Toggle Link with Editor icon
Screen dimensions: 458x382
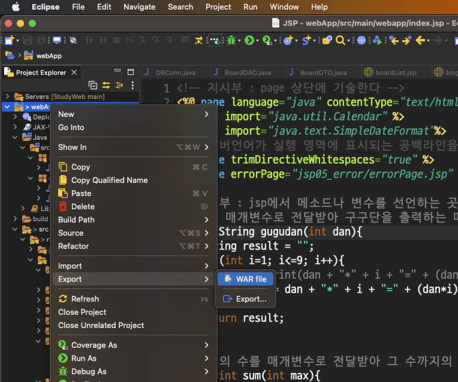point(106,85)
